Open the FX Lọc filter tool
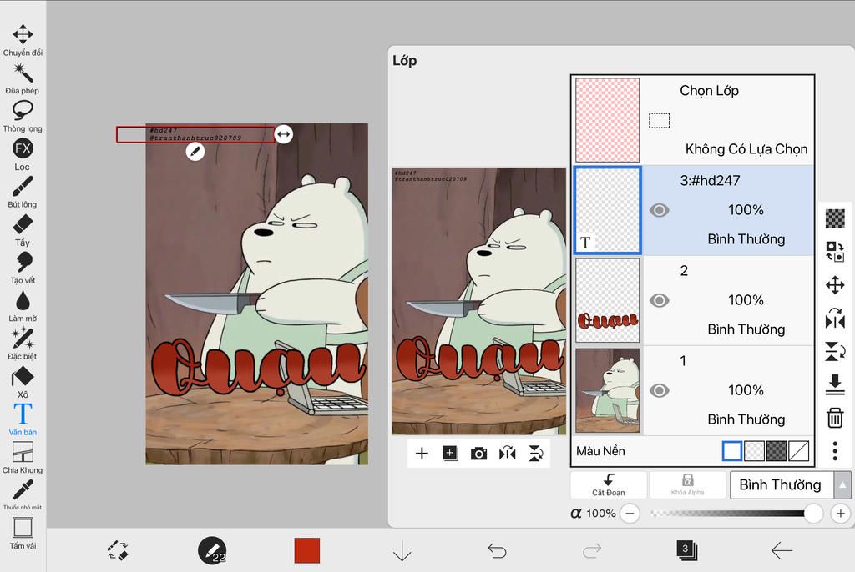 [x=23, y=154]
